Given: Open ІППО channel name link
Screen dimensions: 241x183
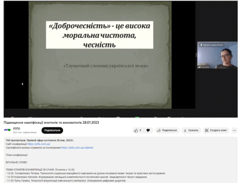Looking at the screenshot, I should tap(16, 128).
